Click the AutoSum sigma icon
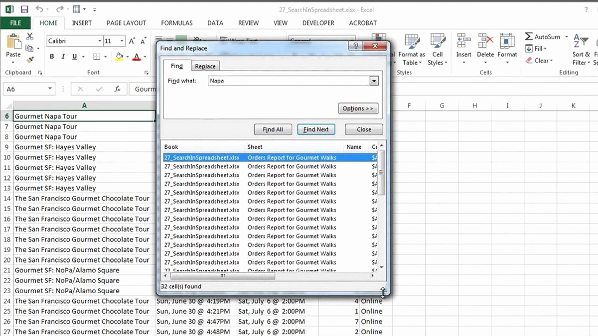 (x=529, y=37)
